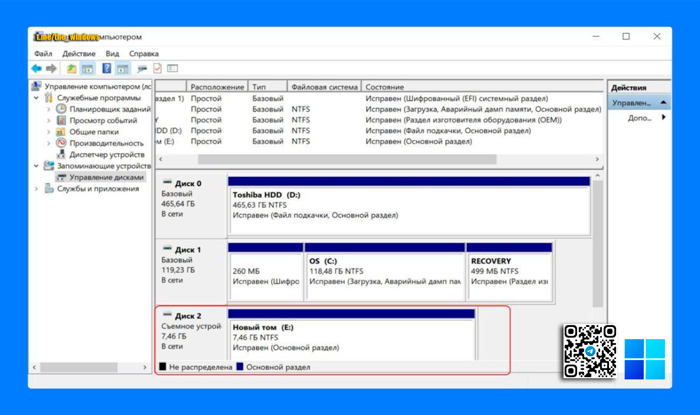Open the Вид menu
The image size is (700, 415).
click(113, 53)
